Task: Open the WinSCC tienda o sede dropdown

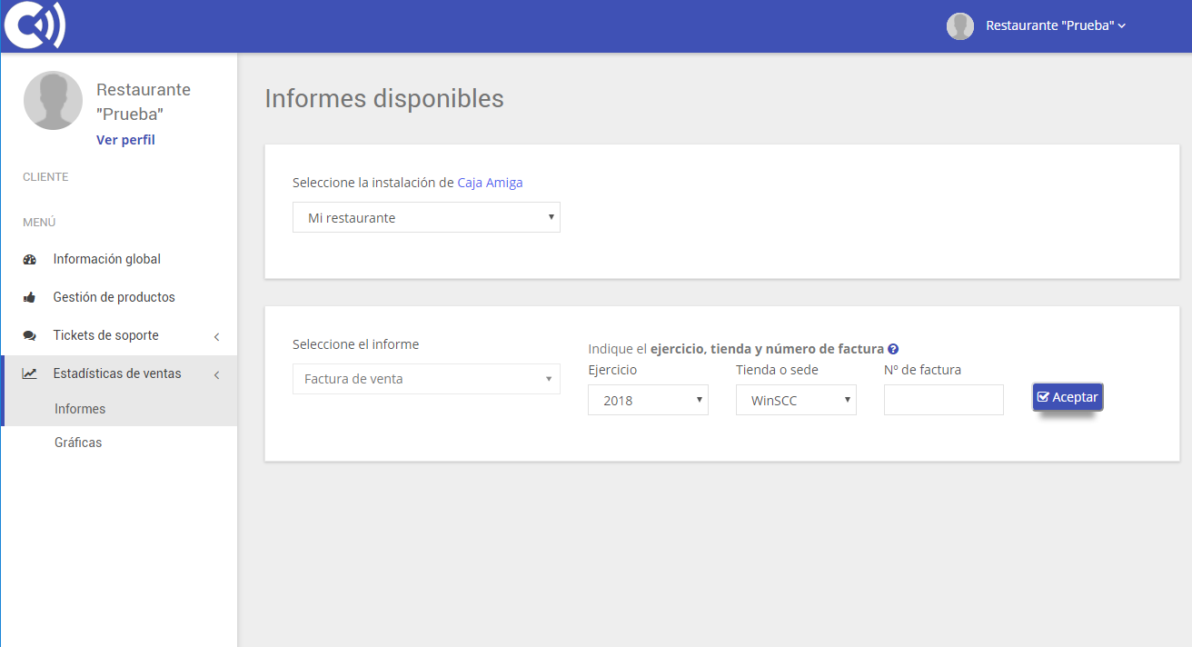Action: [x=795, y=399]
